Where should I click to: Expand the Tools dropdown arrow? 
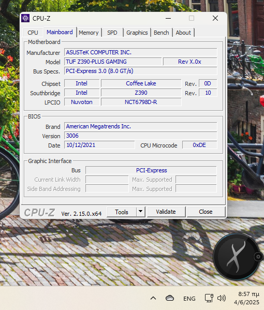click(x=141, y=212)
